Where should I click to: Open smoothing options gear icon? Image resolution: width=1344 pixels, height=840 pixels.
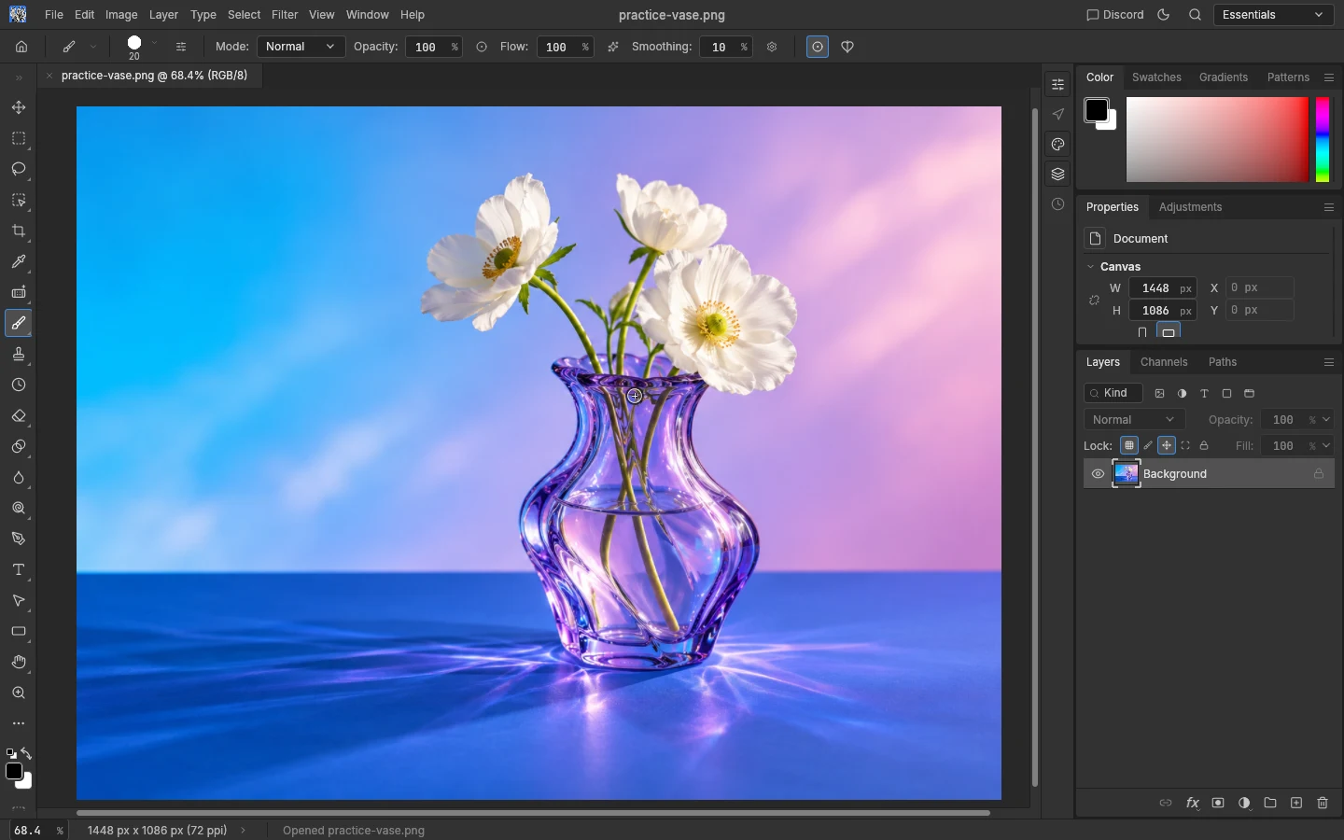click(772, 47)
